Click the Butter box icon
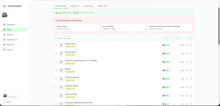Screen dimensions: 220x106 pyautogui.click(x=61, y=70)
